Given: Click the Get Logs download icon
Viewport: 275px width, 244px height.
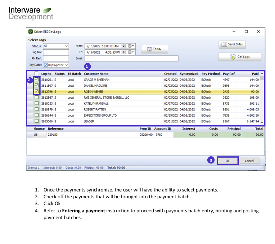Looking at the screenshot, I should click(x=233, y=57).
